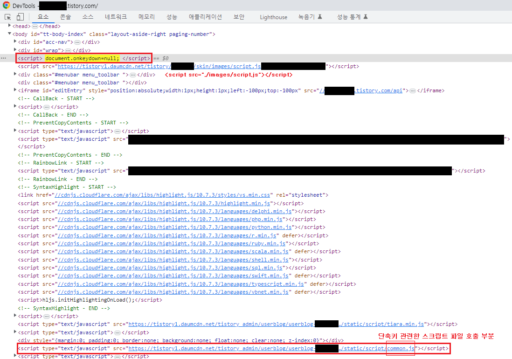Viewport: 512px width, 359px height.
Task: Open the languages/typescript.min.js link
Action: (x=181, y=284)
